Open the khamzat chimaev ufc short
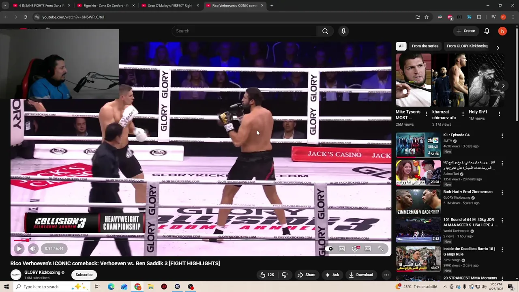Viewport: 519px width, 292px height. pyautogui.click(x=450, y=80)
